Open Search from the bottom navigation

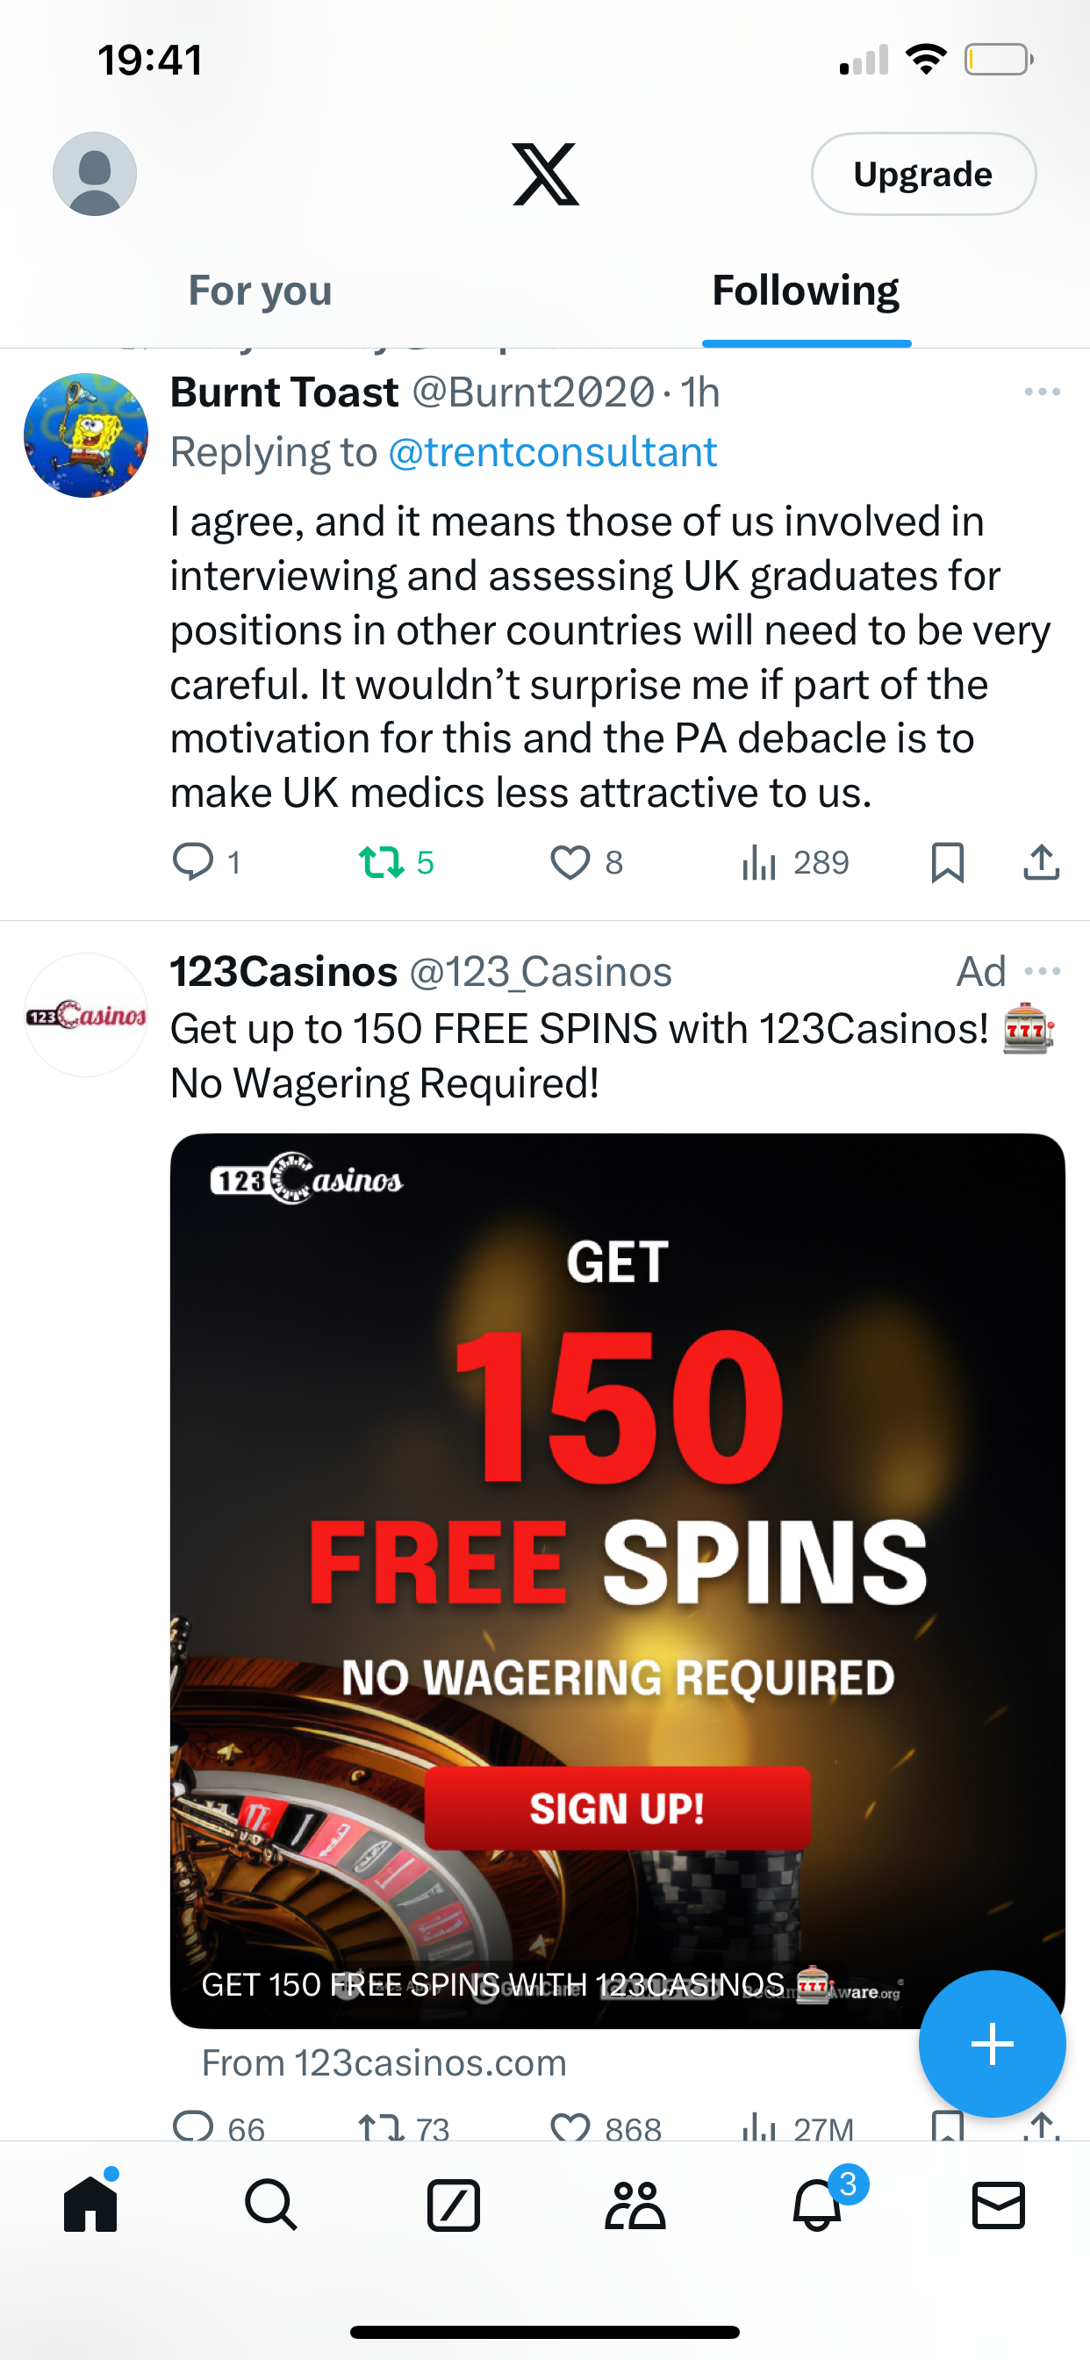(x=271, y=2205)
